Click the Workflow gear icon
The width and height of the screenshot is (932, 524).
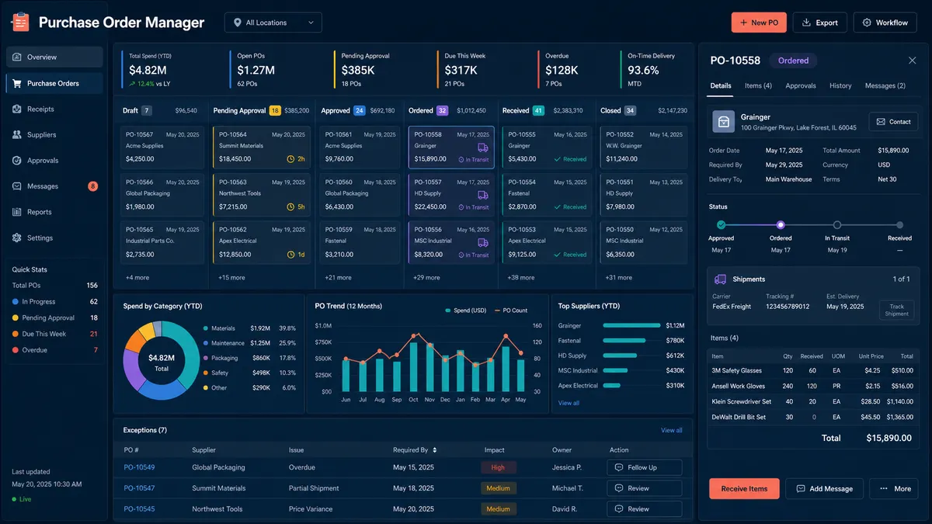tap(867, 23)
